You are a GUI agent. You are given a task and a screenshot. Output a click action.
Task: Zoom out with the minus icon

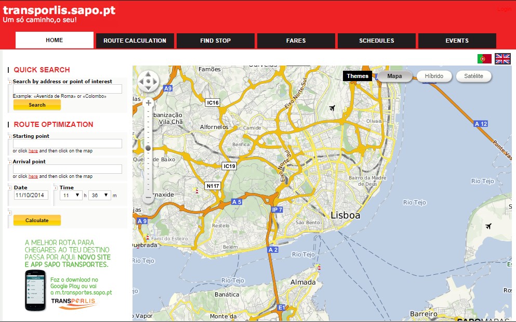148,198
